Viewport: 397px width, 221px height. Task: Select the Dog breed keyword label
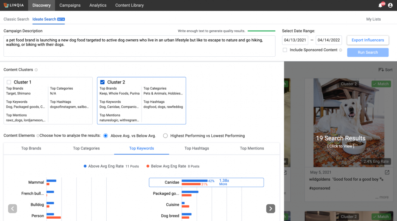pos(170,216)
